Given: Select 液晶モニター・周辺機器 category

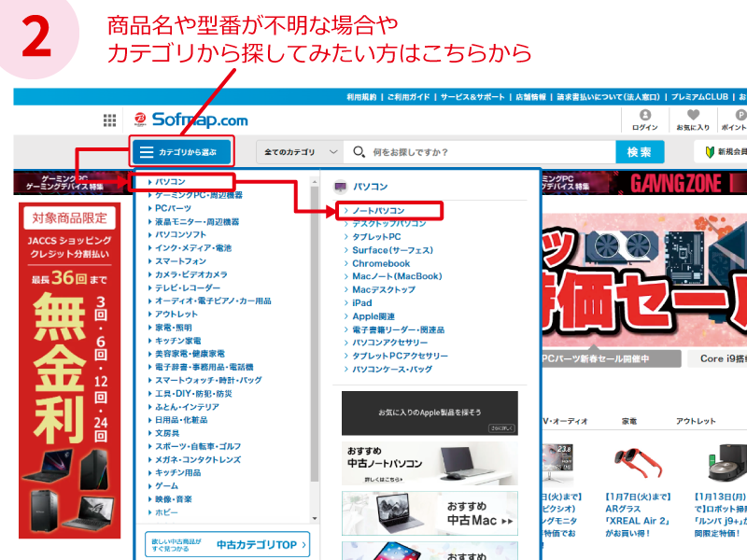Looking at the screenshot, I should point(197,222).
